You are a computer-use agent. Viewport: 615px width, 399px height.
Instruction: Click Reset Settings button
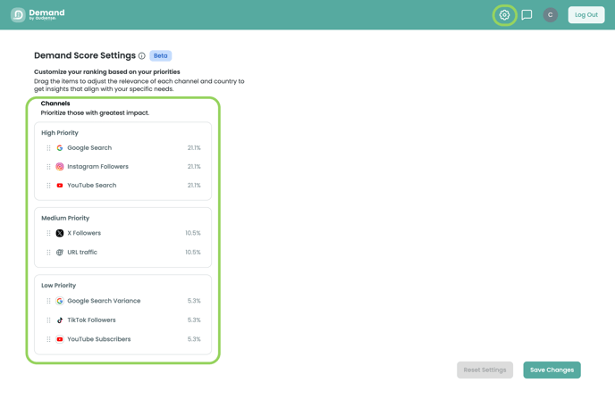pyautogui.click(x=484, y=370)
